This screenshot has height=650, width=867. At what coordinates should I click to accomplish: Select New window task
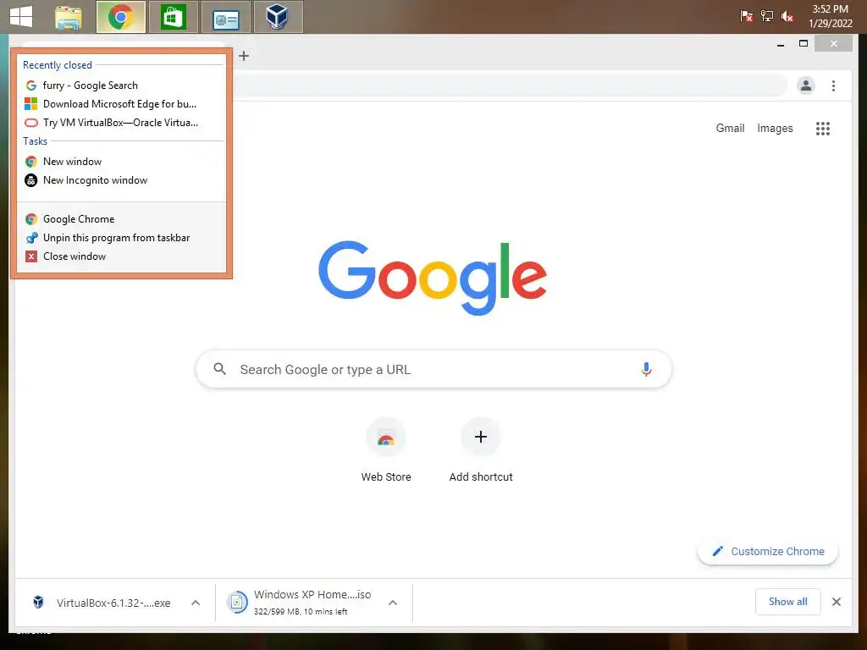pyautogui.click(x=122, y=162)
